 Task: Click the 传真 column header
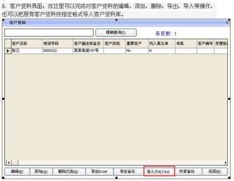[x=186, y=43]
